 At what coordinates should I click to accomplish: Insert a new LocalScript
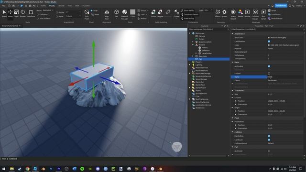274,14
